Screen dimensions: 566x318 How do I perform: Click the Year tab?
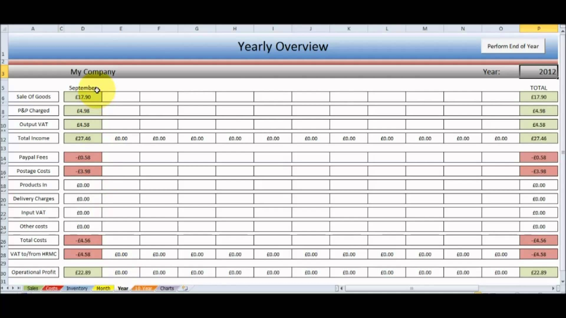click(122, 288)
